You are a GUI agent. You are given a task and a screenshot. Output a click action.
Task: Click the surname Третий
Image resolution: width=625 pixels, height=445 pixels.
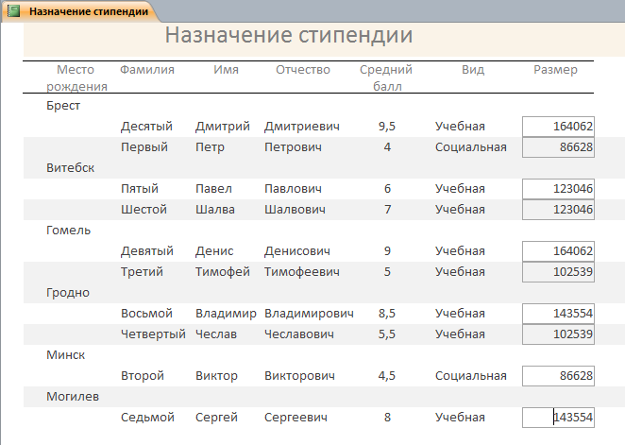pyautogui.click(x=142, y=272)
